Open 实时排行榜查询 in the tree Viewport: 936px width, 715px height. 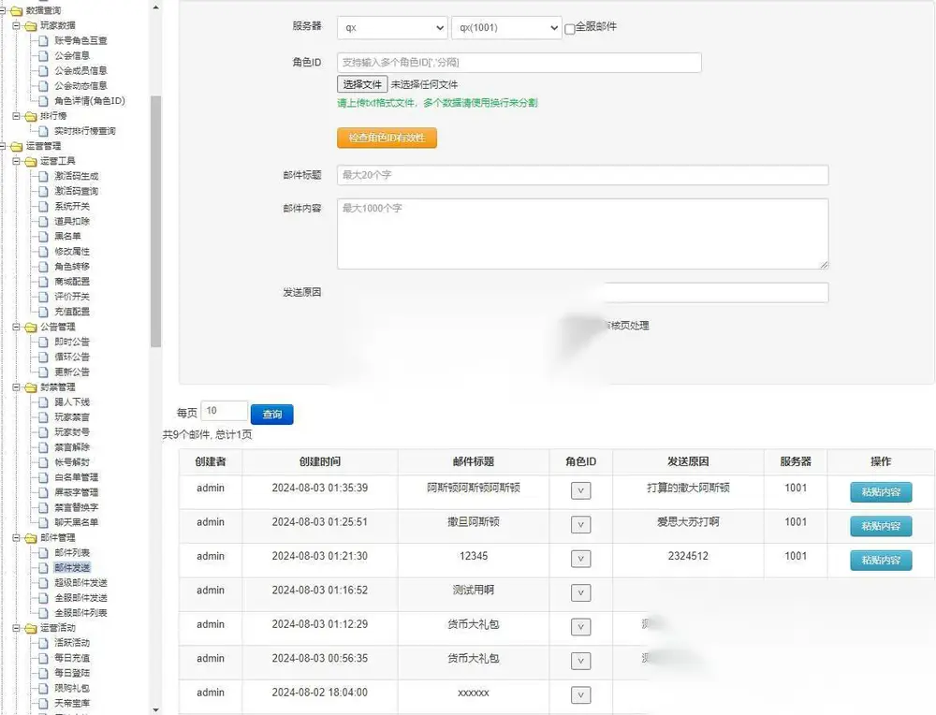85,131
